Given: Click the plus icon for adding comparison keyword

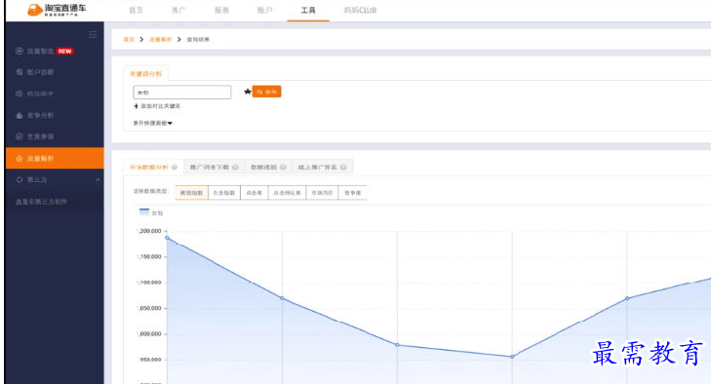Looking at the screenshot, I should tap(136, 106).
